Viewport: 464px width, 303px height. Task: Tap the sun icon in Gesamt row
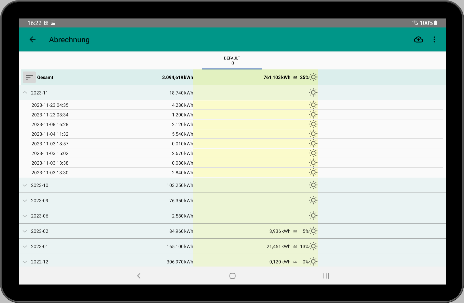pyautogui.click(x=313, y=77)
